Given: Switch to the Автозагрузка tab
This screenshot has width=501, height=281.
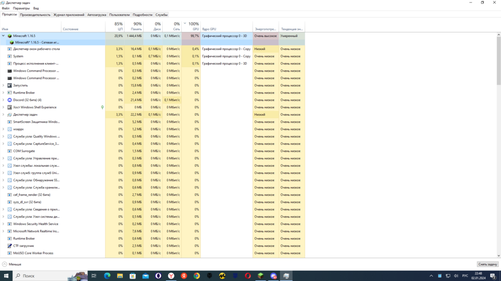Looking at the screenshot, I should tap(97, 15).
